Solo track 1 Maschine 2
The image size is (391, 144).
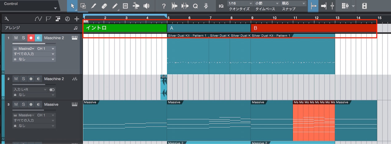[x=23, y=38]
